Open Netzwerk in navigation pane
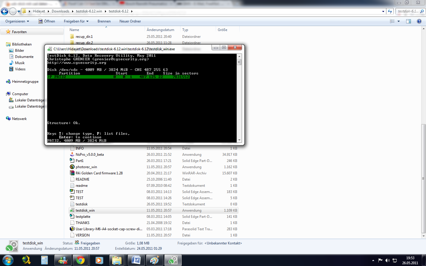The width and height of the screenshot is (426, 266). [19, 119]
